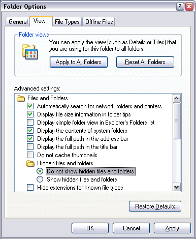Close the Folder Options dialog
Screen dimensions: 196x239
pyautogui.click(x=189, y=7)
